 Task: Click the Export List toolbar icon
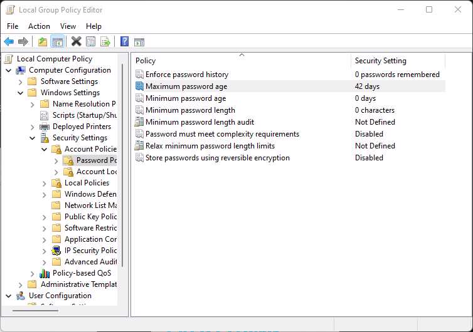(x=105, y=42)
